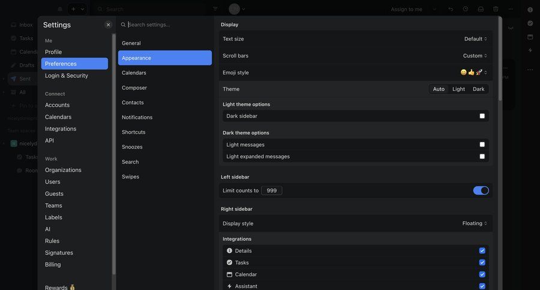Open the Display style Floating dropdown
540x290 pixels.
475,223
